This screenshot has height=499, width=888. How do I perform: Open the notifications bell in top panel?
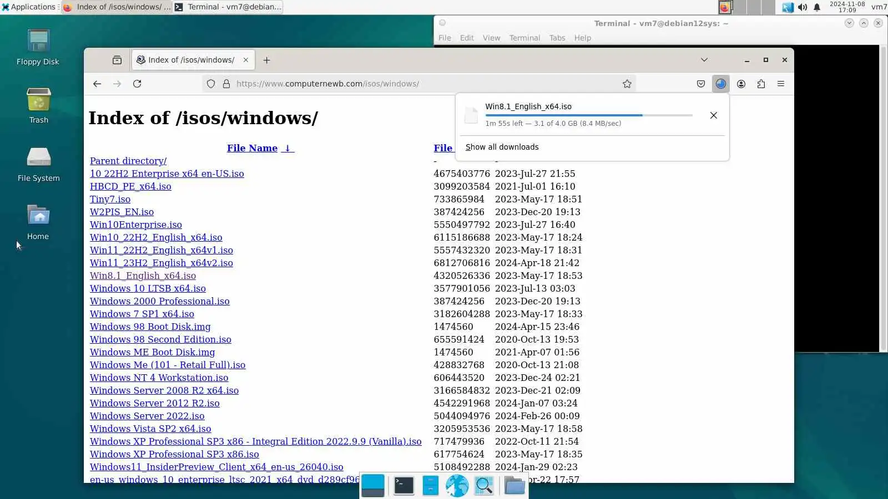click(817, 7)
